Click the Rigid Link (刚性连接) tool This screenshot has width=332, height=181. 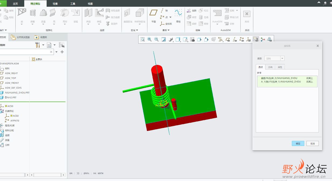pos(113,11)
